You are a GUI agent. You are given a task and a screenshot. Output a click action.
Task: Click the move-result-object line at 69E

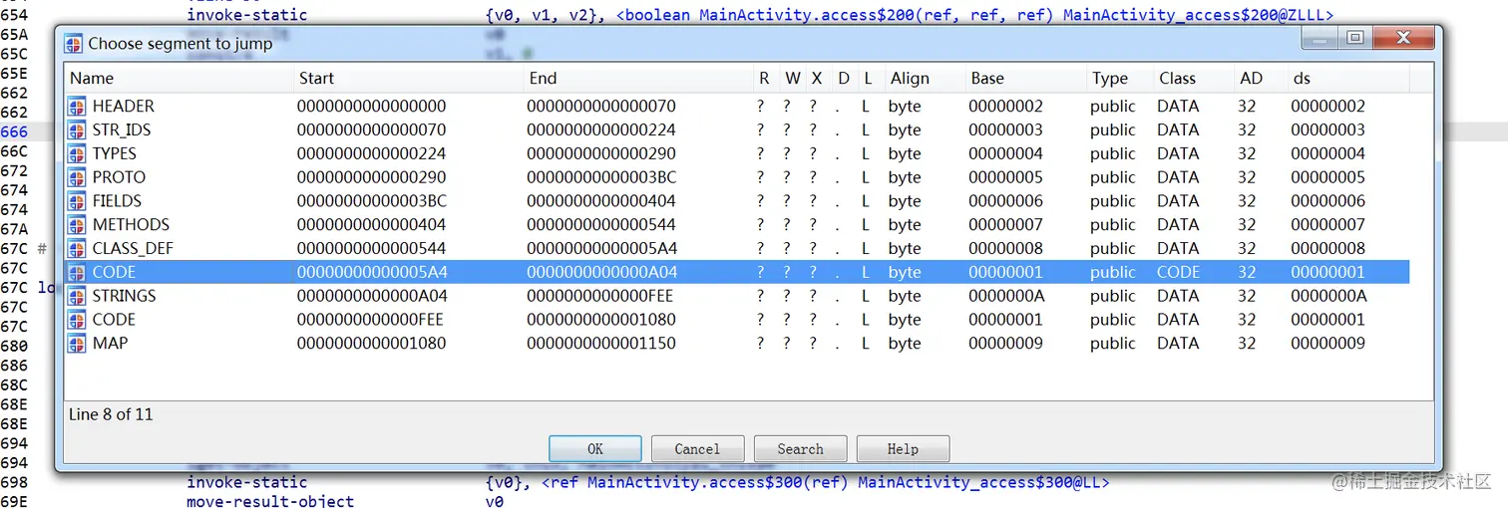coord(345,502)
